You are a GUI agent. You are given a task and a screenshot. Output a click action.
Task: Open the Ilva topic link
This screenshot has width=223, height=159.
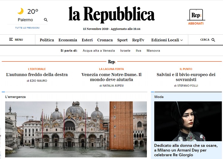pyautogui.click(x=138, y=51)
